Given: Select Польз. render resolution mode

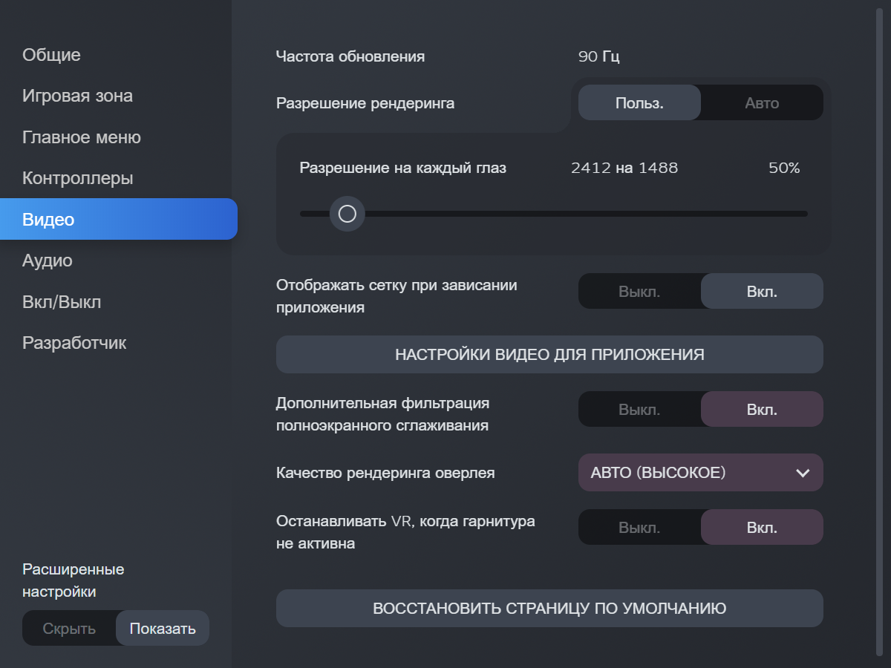Looking at the screenshot, I should (639, 103).
